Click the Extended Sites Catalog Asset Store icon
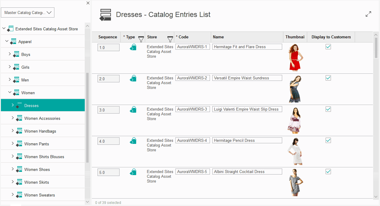380x206 pixels. (10, 29)
